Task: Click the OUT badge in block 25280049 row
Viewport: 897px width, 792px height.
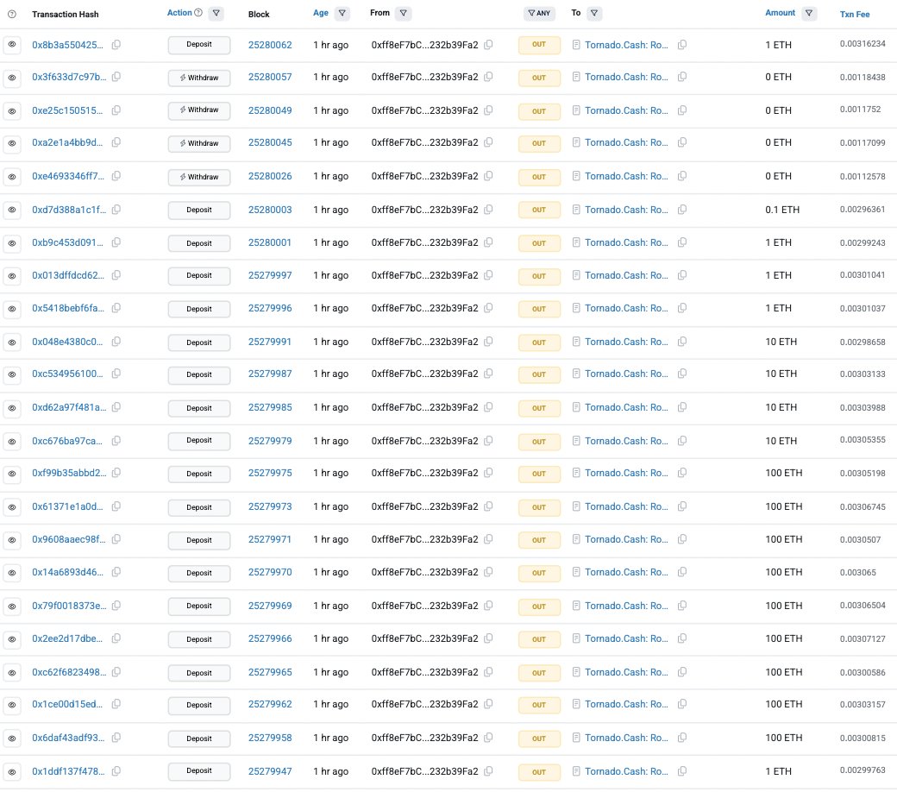Action: pos(539,111)
